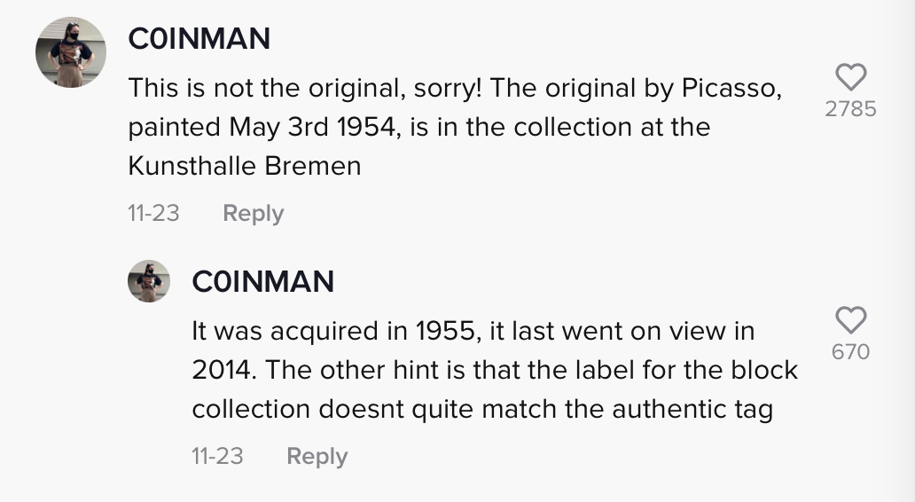This screenshot has width=915, height=502.
Task: Tap the heart icon above 670
Action: (850, 320)
